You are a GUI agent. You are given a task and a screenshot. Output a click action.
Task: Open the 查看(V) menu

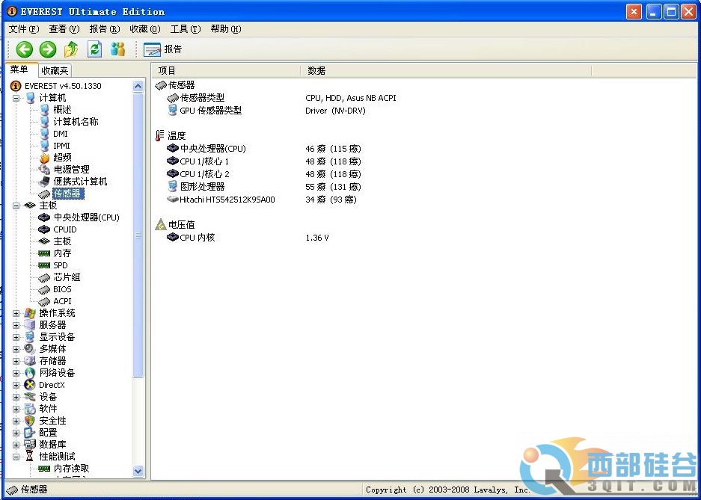point(64,29)
